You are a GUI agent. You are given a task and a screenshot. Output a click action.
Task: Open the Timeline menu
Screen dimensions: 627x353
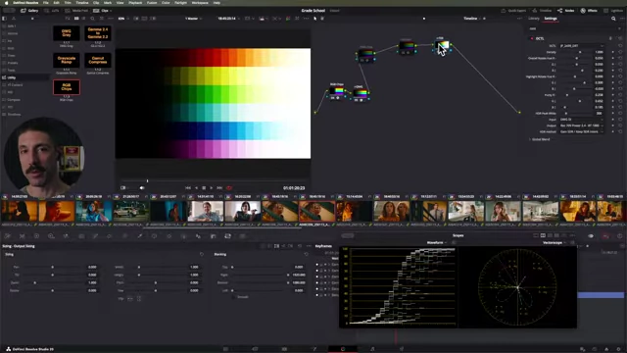pos(82,3)
